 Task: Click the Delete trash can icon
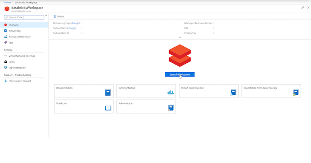pos(55,16)
